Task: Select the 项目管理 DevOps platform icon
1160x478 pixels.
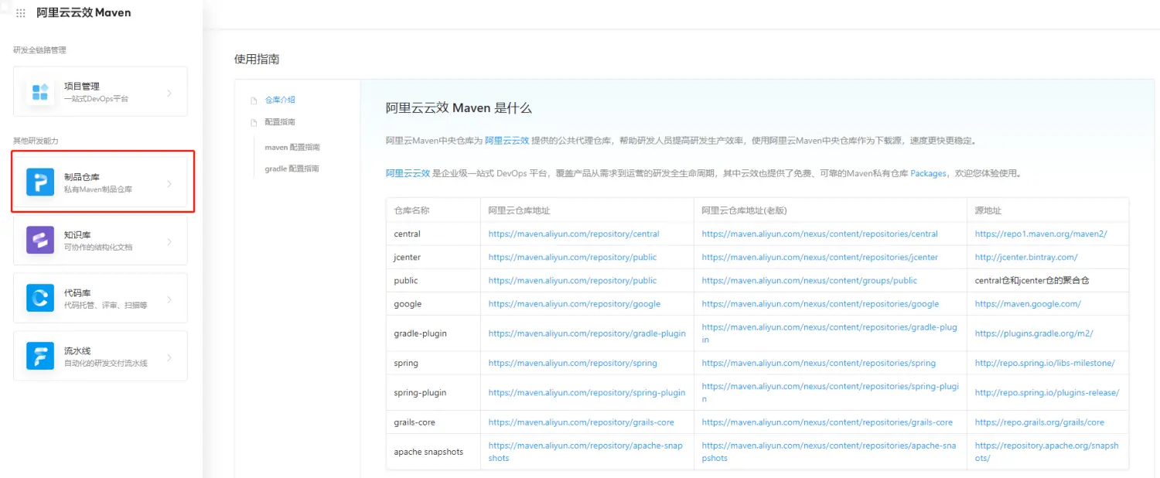Action: [x=39, y=90]
